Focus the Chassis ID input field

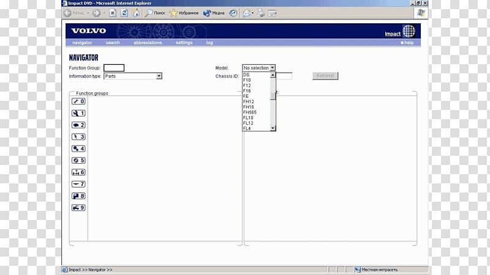pos(284,76)
